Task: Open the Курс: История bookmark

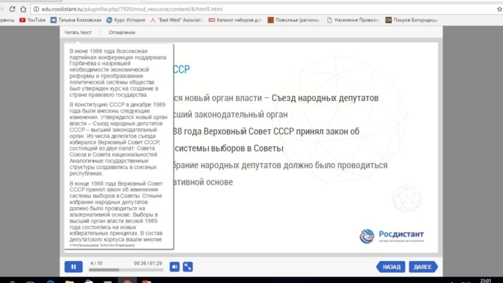Action: point(126,20)
